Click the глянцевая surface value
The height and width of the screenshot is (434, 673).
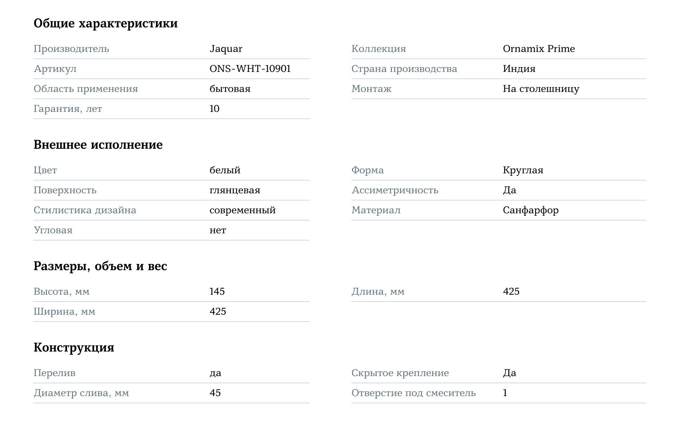click(235, 190)
